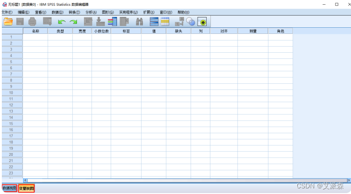Click the 对齐 column header

coord(224,31)
